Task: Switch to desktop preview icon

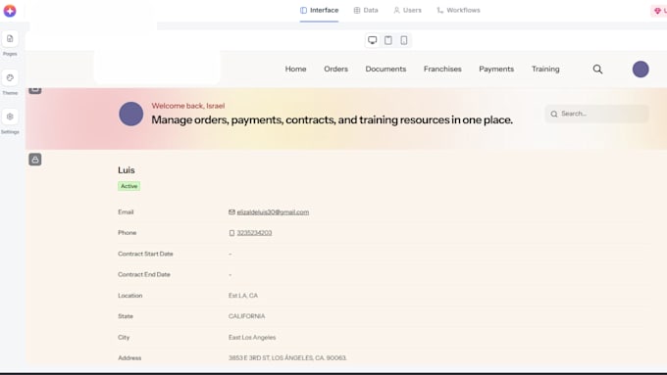Action: point(372,40)
